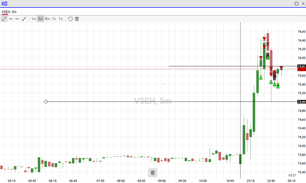Screen dimensions: 306x183
Task: Select the extended ray drawing tool
Action: 24,19
